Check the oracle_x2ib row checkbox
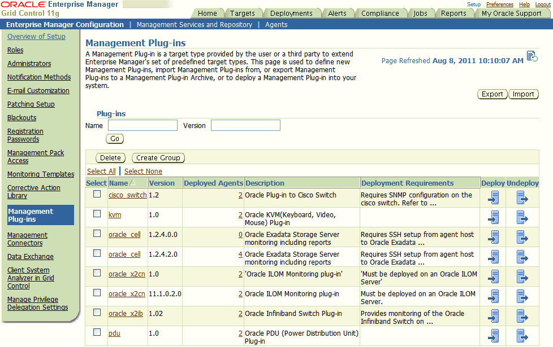 97,312
